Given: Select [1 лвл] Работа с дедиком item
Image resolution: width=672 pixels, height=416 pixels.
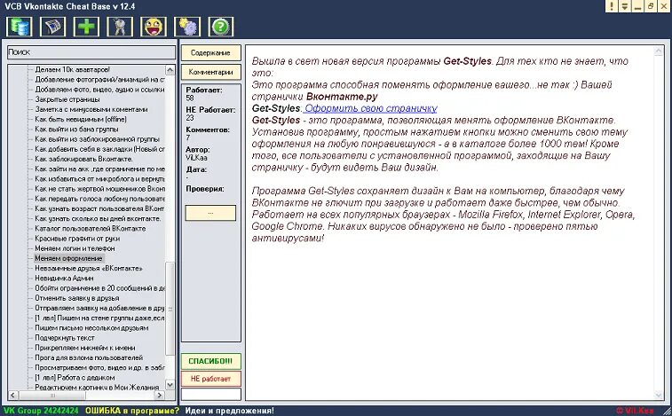Looking at the screenshot, I should [x=75, y=378].
